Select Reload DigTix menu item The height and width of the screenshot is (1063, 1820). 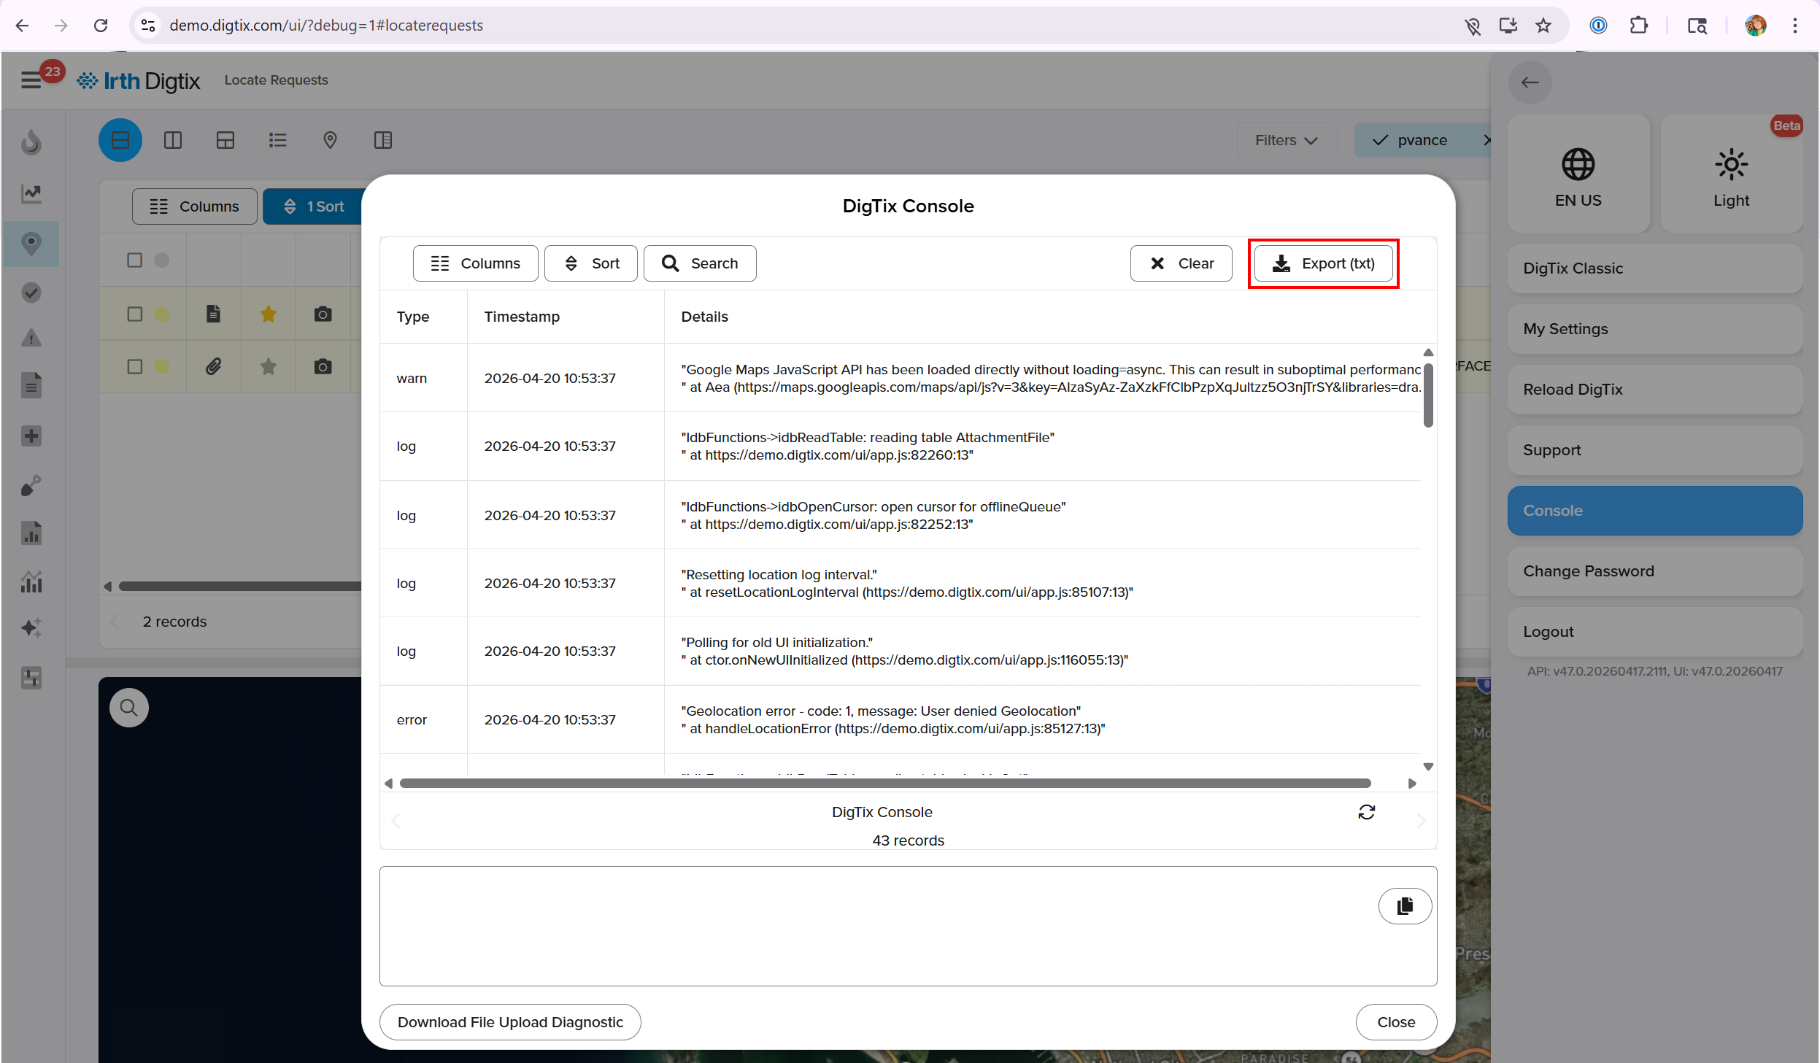click(x=1654, y=390)
